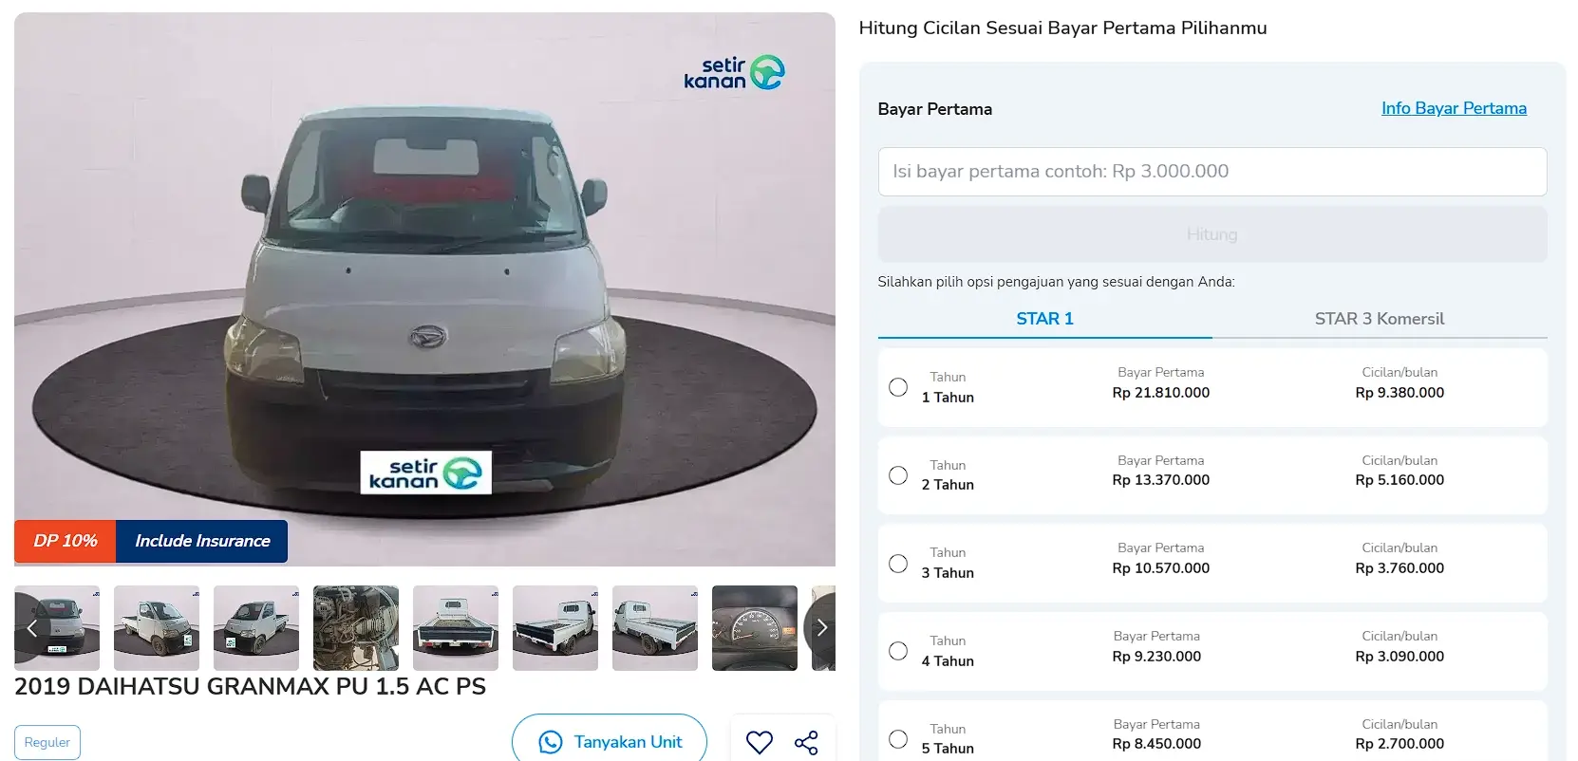
Task: Select the 5 Tahun radio button
Action: coord(898,739)
